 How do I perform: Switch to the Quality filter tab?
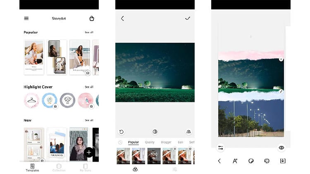pos(150,142)
